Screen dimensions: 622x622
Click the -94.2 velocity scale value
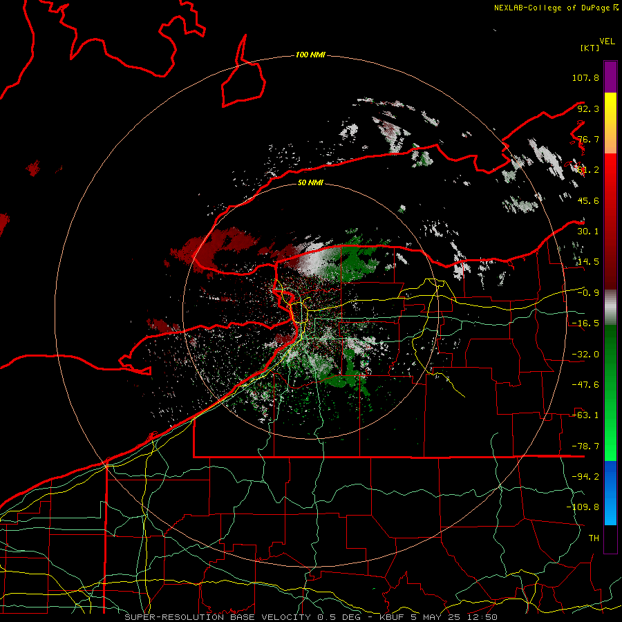(x=585, y=476)
